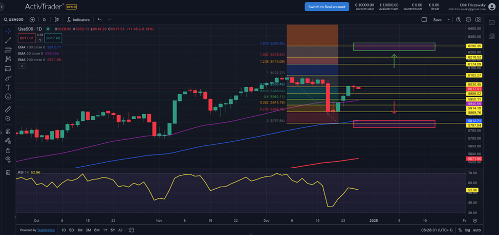Remove drawings with the trash icon

click(8, 172)
